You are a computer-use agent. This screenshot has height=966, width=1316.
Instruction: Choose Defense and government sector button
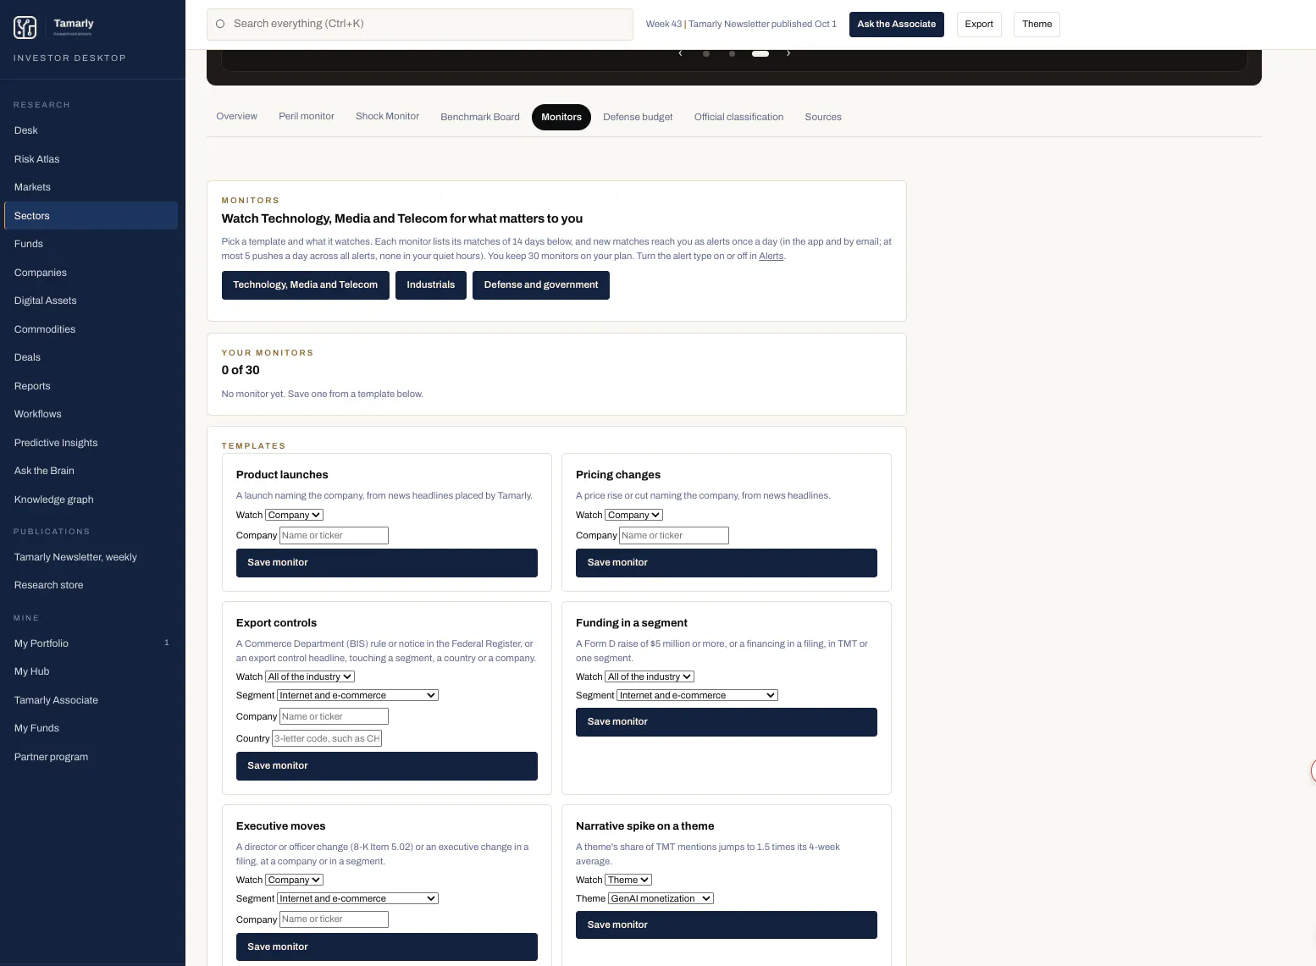tap(541, 285)
